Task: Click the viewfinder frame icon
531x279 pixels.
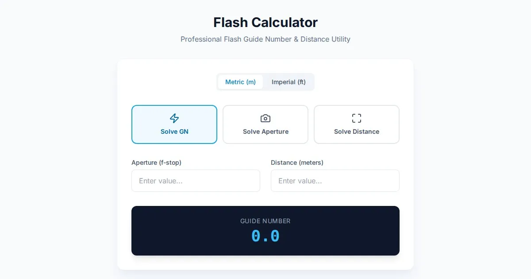Action: point(357,118)
